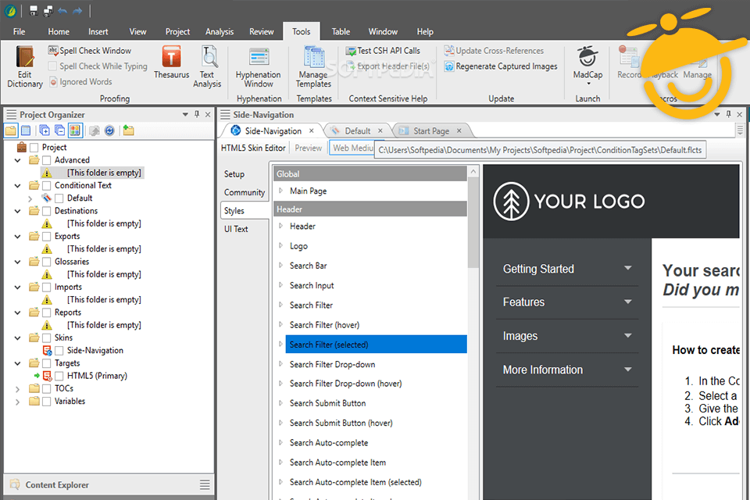Select the Search Input style item

tap(312, 286)
